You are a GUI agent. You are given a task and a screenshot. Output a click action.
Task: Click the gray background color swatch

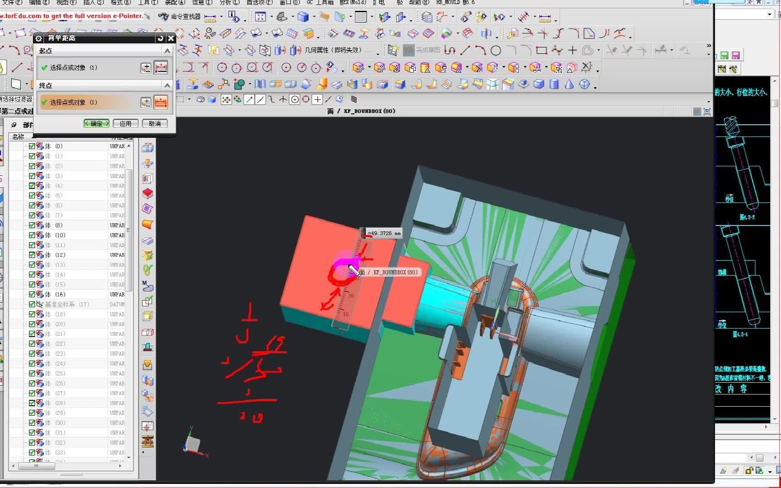tap(361, 17)
